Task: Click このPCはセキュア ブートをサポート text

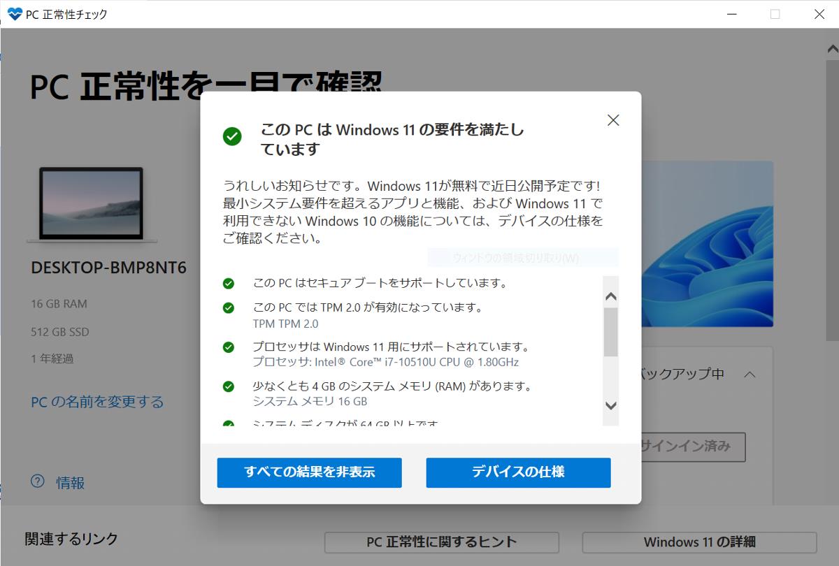Action: [380, 284]
